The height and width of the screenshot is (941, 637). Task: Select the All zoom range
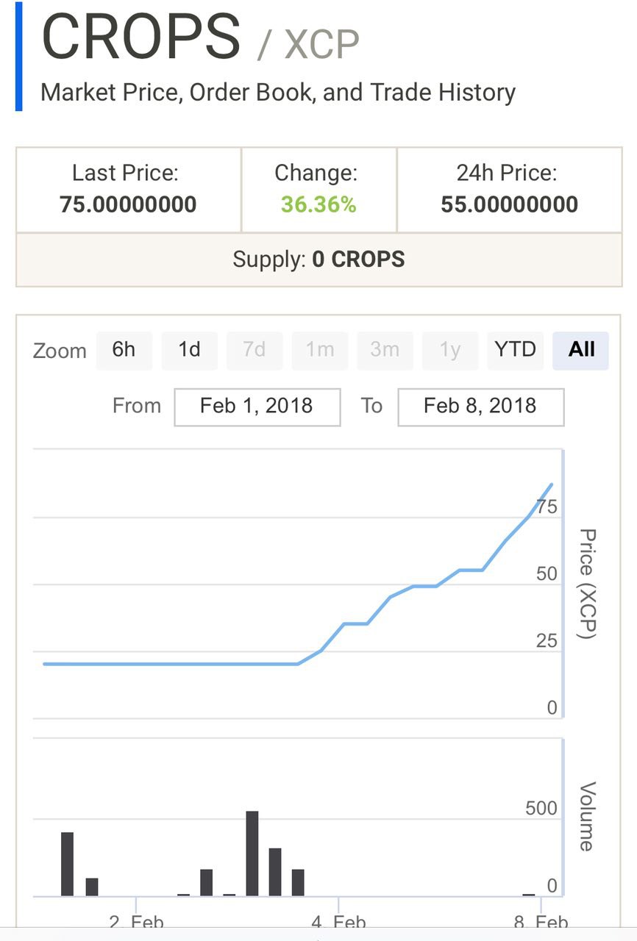point(581,350)
